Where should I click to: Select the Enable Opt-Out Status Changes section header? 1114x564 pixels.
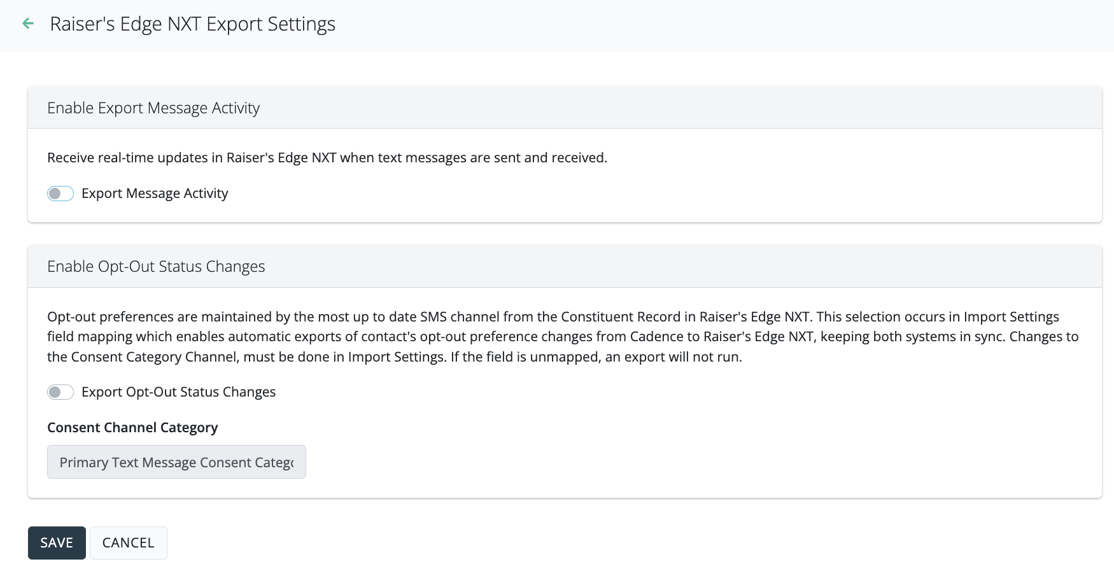pos(156,267)
